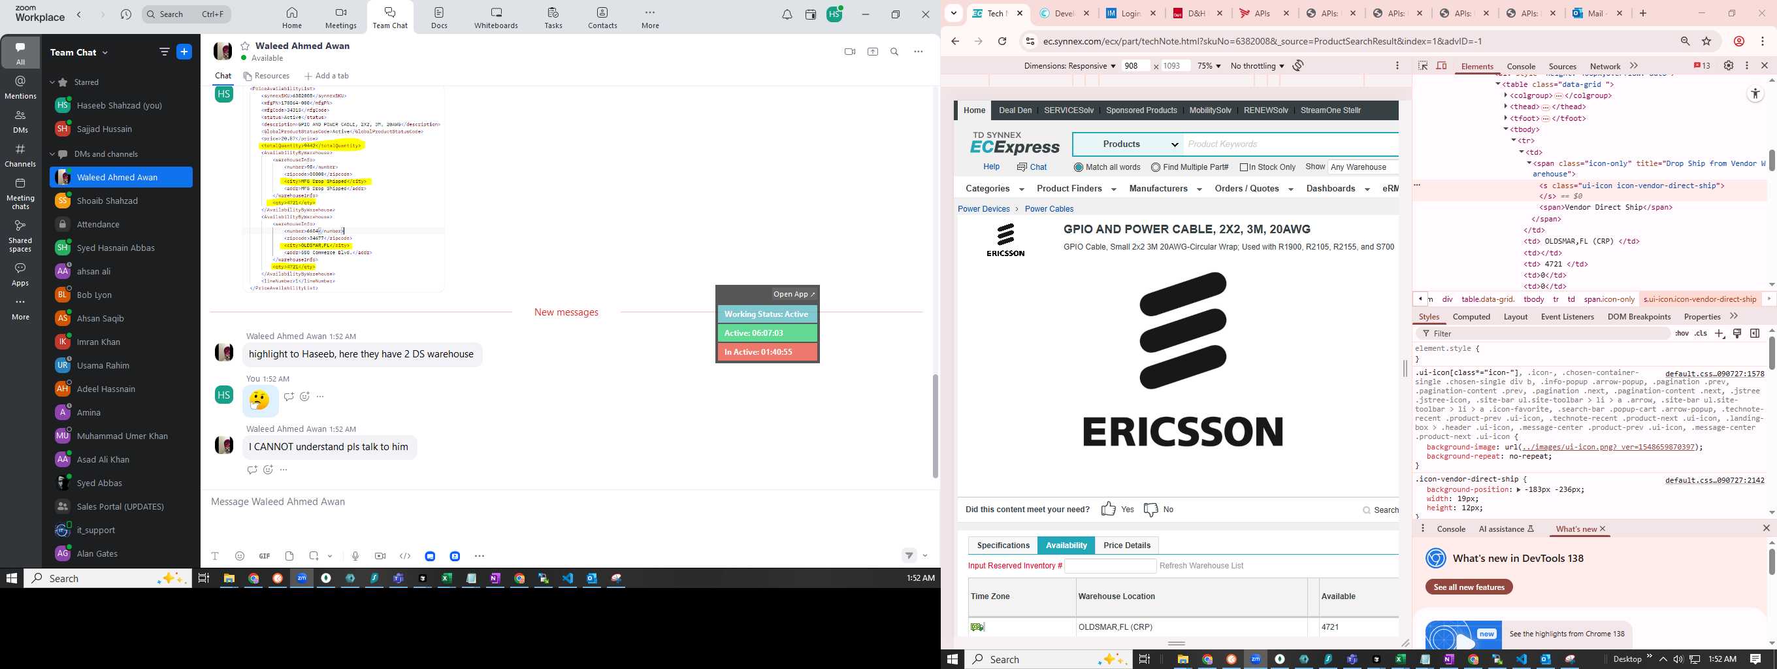Screen dimensions: 1777x669
Task: Open the Products search category dropdown
Action: point(1128,144)
